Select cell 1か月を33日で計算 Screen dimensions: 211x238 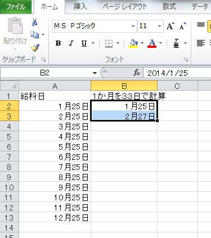click(124, 96)
